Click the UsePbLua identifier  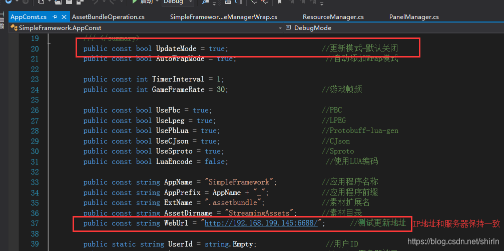point(172,130)
